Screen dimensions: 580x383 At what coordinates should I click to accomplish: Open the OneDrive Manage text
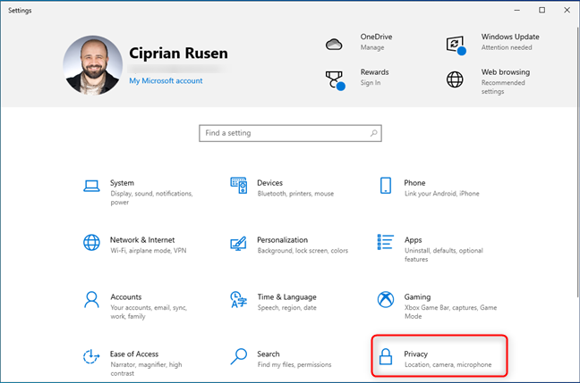(x=372, y=47)
